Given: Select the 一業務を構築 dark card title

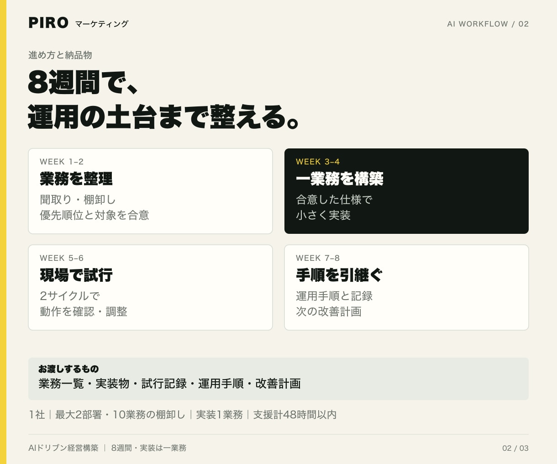Looking at the screenshot, I should point(340,179).
